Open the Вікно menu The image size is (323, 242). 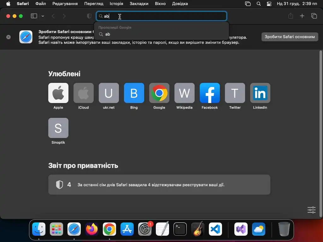[x=160, y=3]
